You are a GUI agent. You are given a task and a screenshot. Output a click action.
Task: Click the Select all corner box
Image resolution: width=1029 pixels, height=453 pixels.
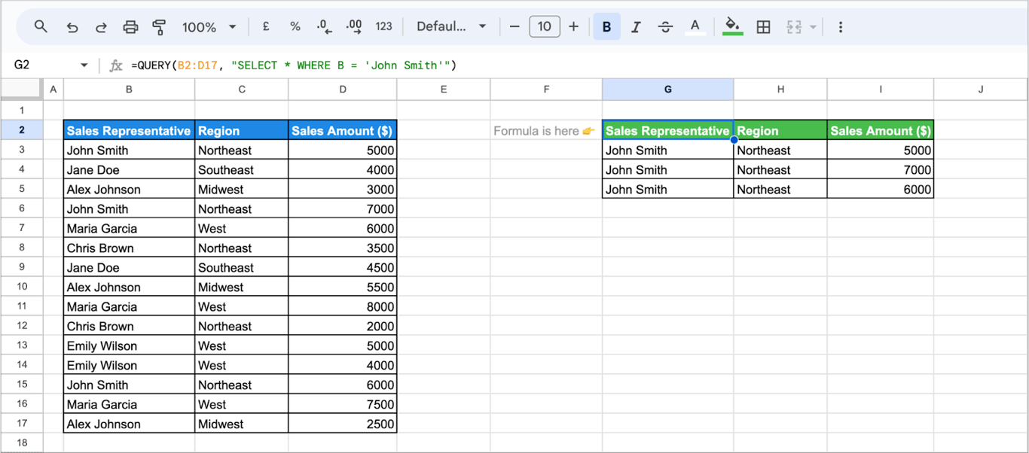coord(21,90)
